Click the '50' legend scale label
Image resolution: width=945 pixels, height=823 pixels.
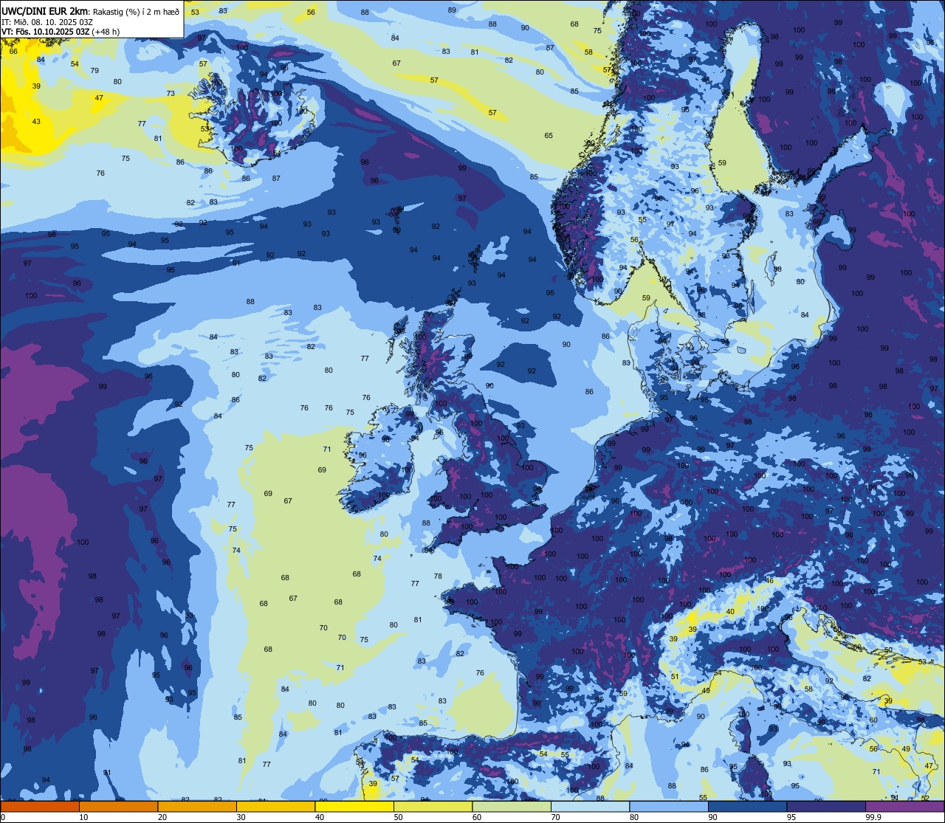coord(398,817)
